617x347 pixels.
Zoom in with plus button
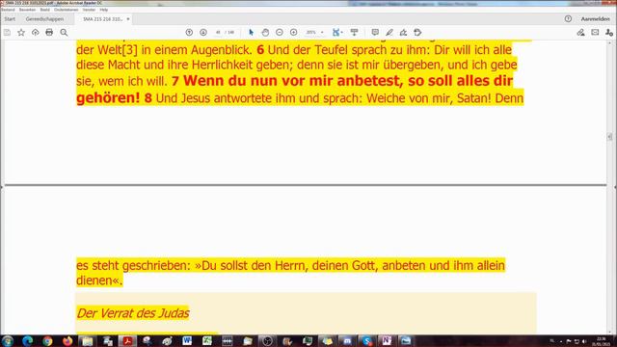tap(293, 33)
